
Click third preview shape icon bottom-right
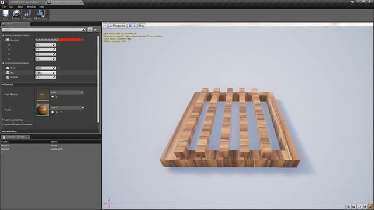click(359, 206)
